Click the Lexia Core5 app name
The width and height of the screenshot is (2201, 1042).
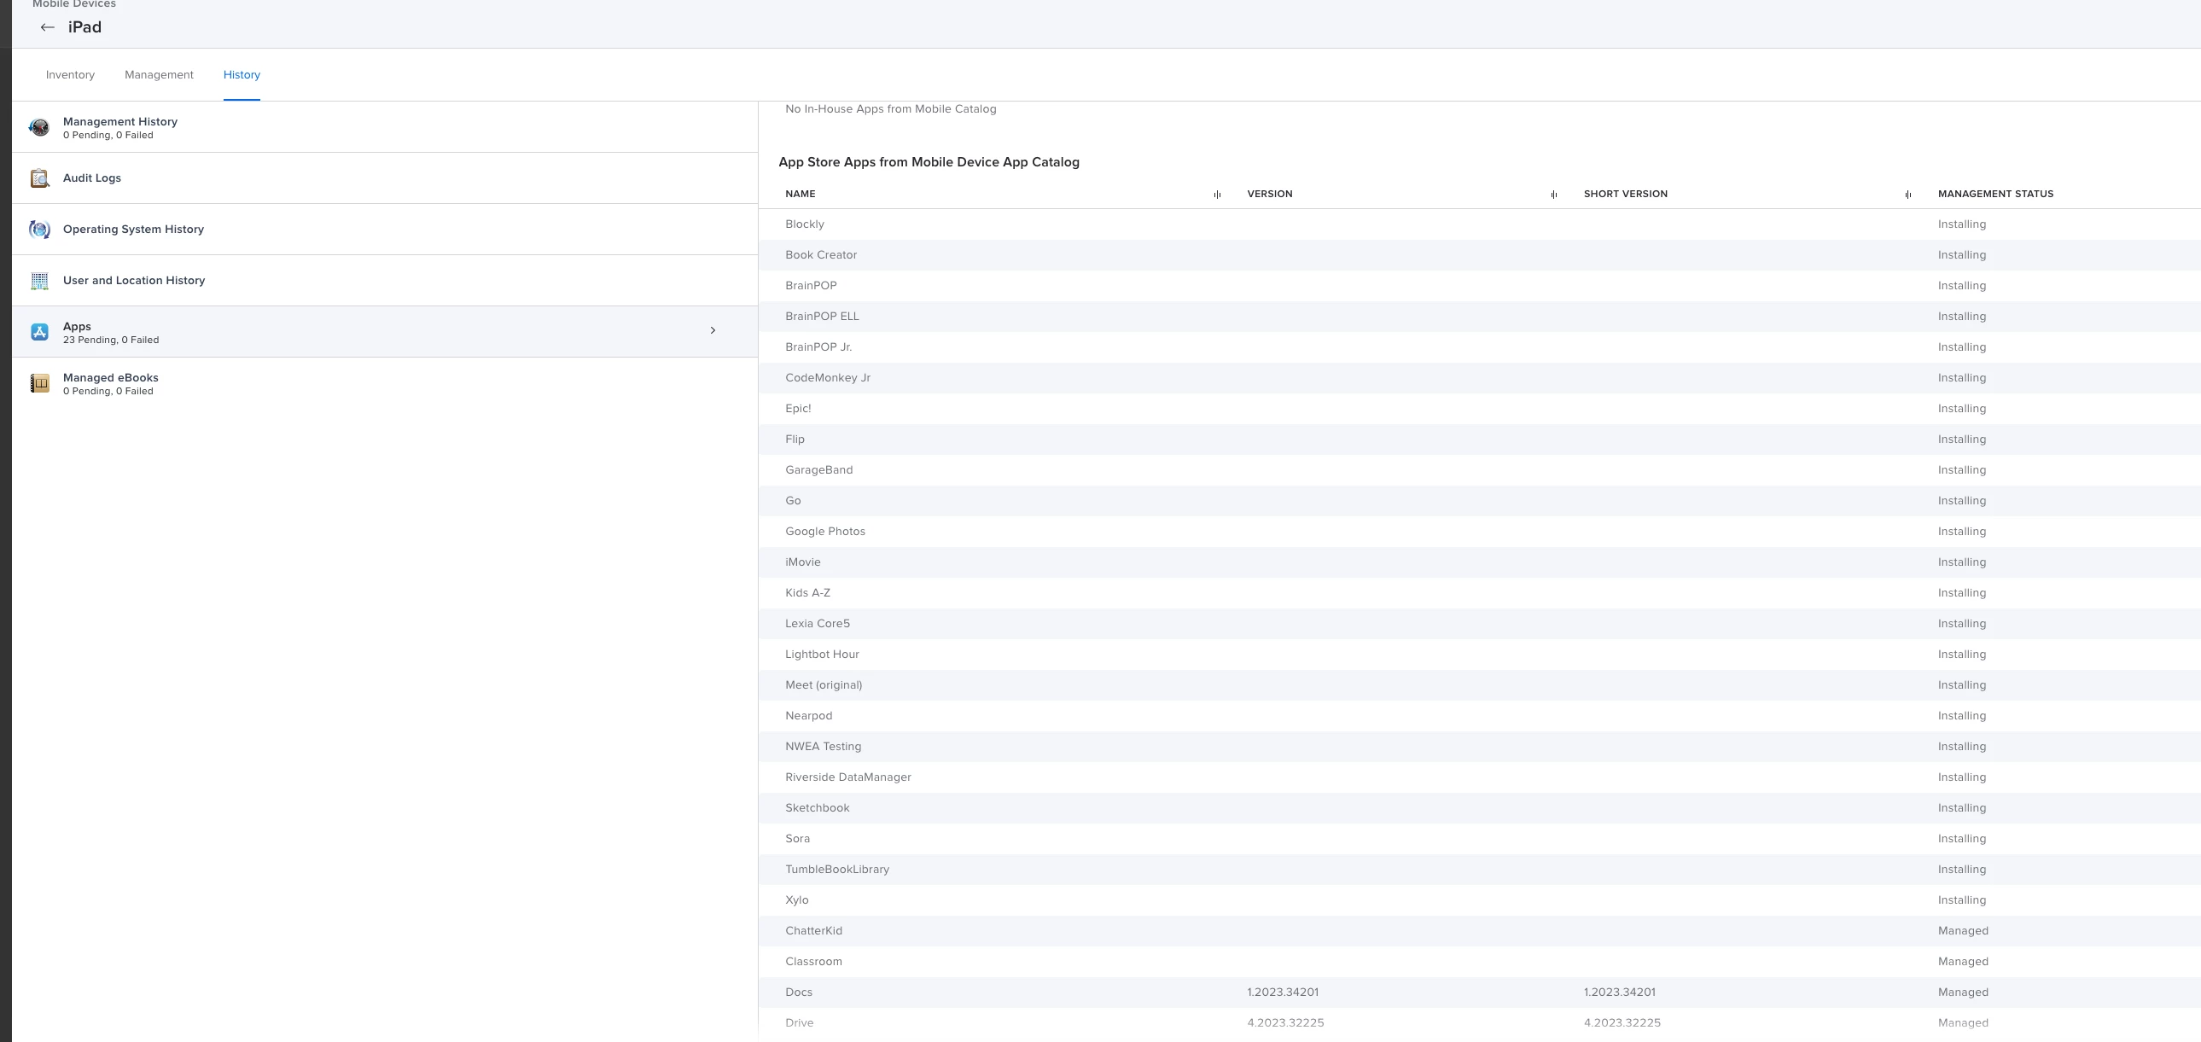(818, 625)
